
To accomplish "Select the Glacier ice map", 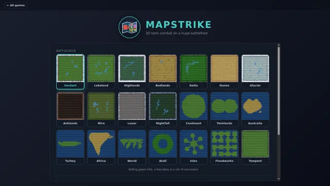I will click(x=255, y=72).
